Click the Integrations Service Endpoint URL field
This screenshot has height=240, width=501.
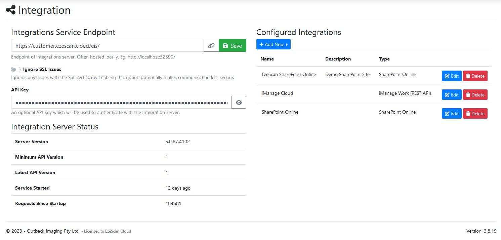[107, 46]
